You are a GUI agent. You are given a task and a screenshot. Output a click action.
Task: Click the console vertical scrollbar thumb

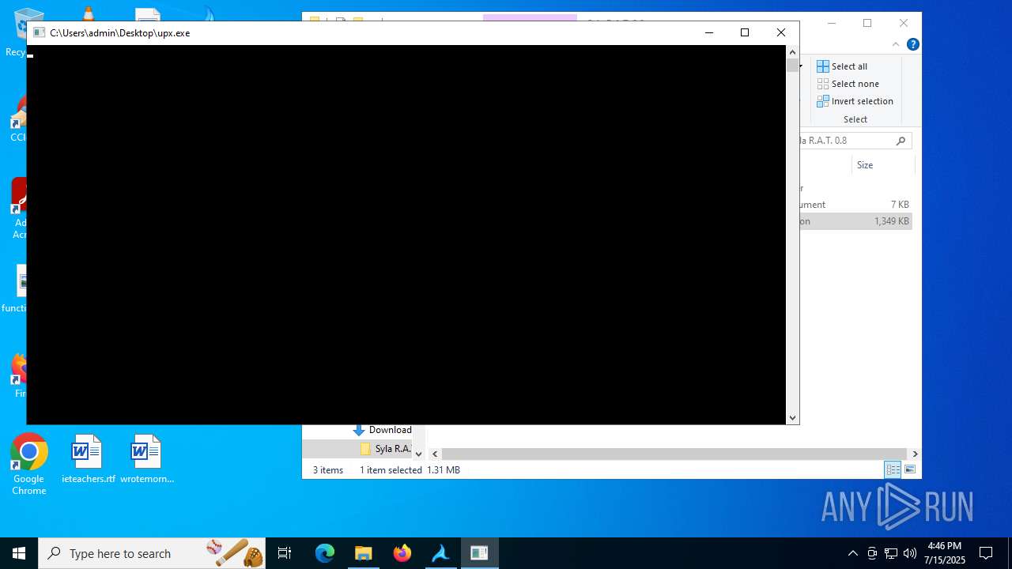pos(793,66)
